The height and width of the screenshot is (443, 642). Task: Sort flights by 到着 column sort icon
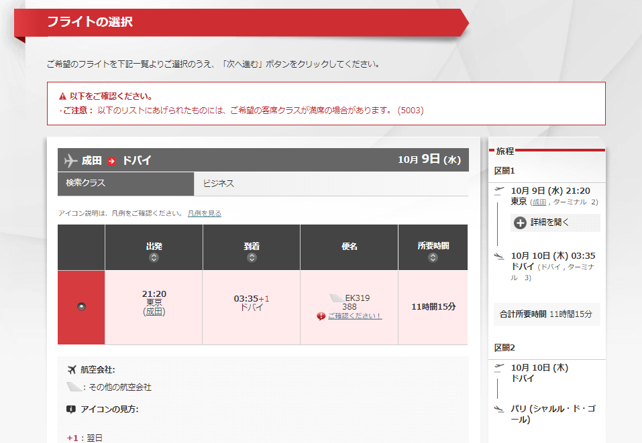252,258
